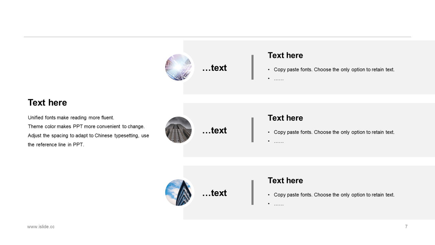Select the '……' bullet under the first panel's text
The width and height of the screenshot is (435, 245).
279,79
